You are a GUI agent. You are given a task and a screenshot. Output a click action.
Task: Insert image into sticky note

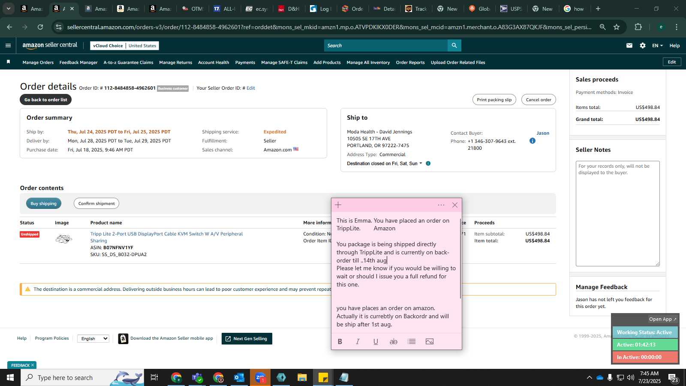tap(430, 341)
